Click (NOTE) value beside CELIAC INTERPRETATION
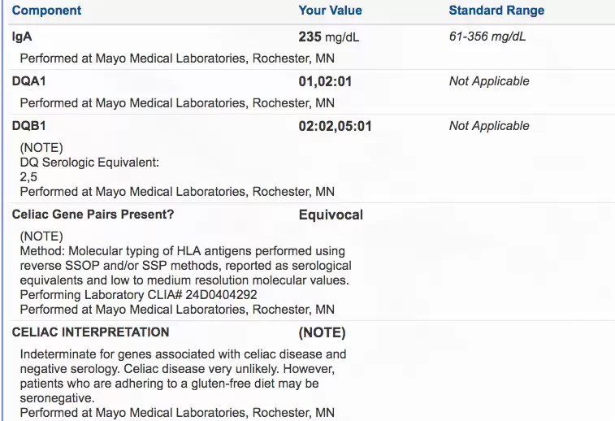The width and height of the screenshot is (615, 421). pos(322,332)
